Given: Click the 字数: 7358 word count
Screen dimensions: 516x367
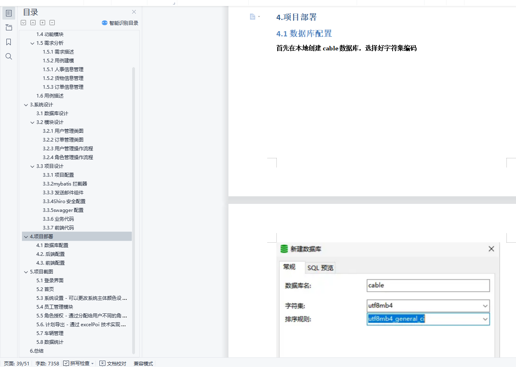Looking at the screenshot, I should (47, 363).
